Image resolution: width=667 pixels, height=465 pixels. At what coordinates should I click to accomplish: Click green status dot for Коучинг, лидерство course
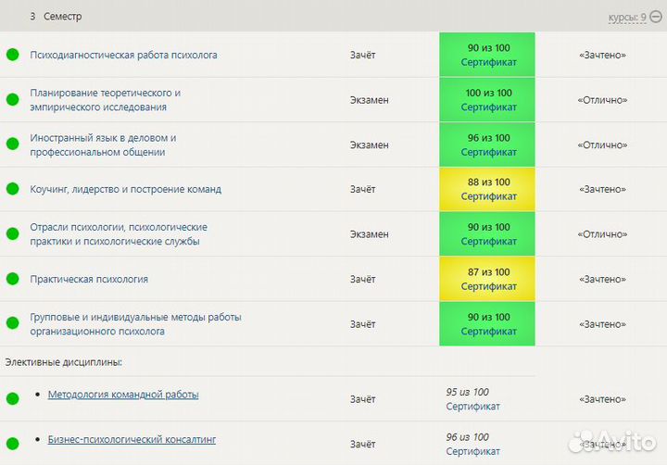(13, 189)
